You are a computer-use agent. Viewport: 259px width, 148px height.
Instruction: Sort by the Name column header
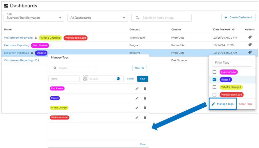tap(8, 30)
